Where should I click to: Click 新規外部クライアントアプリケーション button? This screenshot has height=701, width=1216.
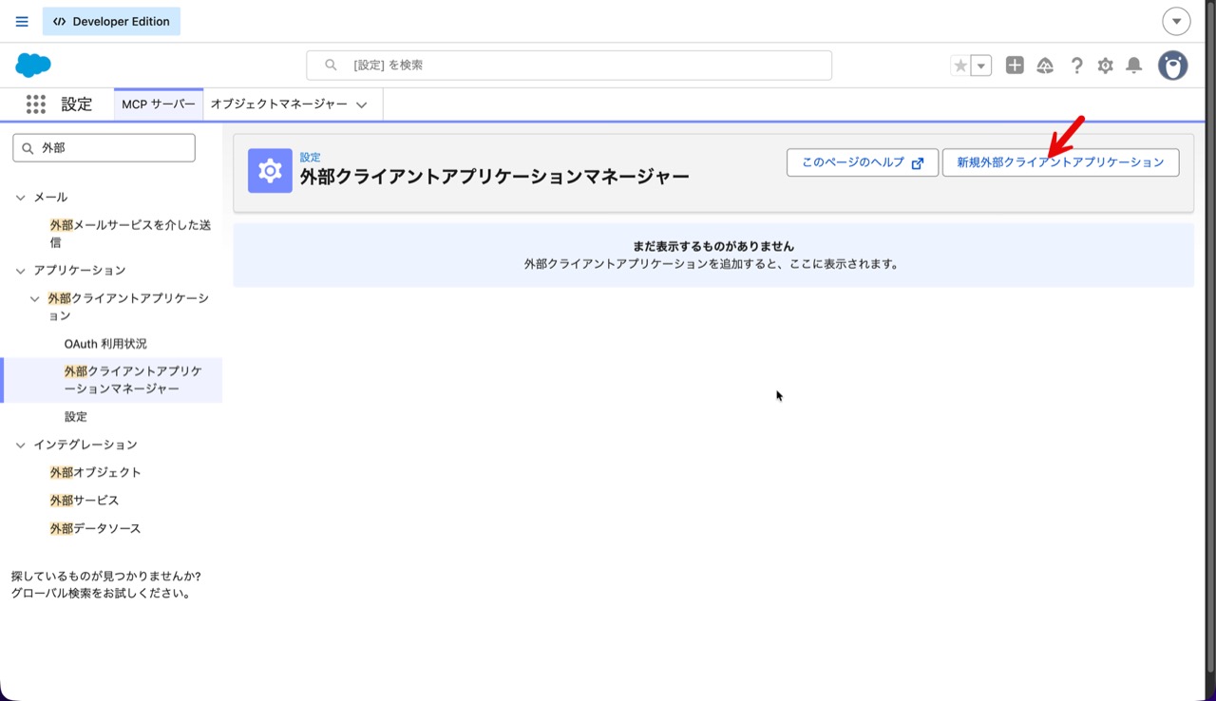click(1060, 162)
